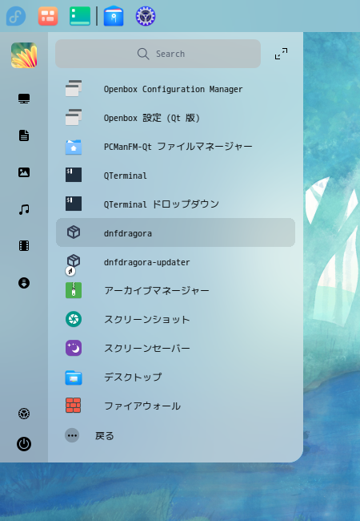
Task: Focus the Search input field
Action: [158, 54]
